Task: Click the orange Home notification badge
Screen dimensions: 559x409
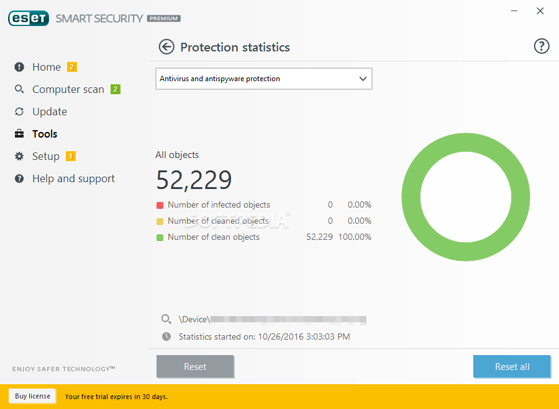Action: (72, 67)
